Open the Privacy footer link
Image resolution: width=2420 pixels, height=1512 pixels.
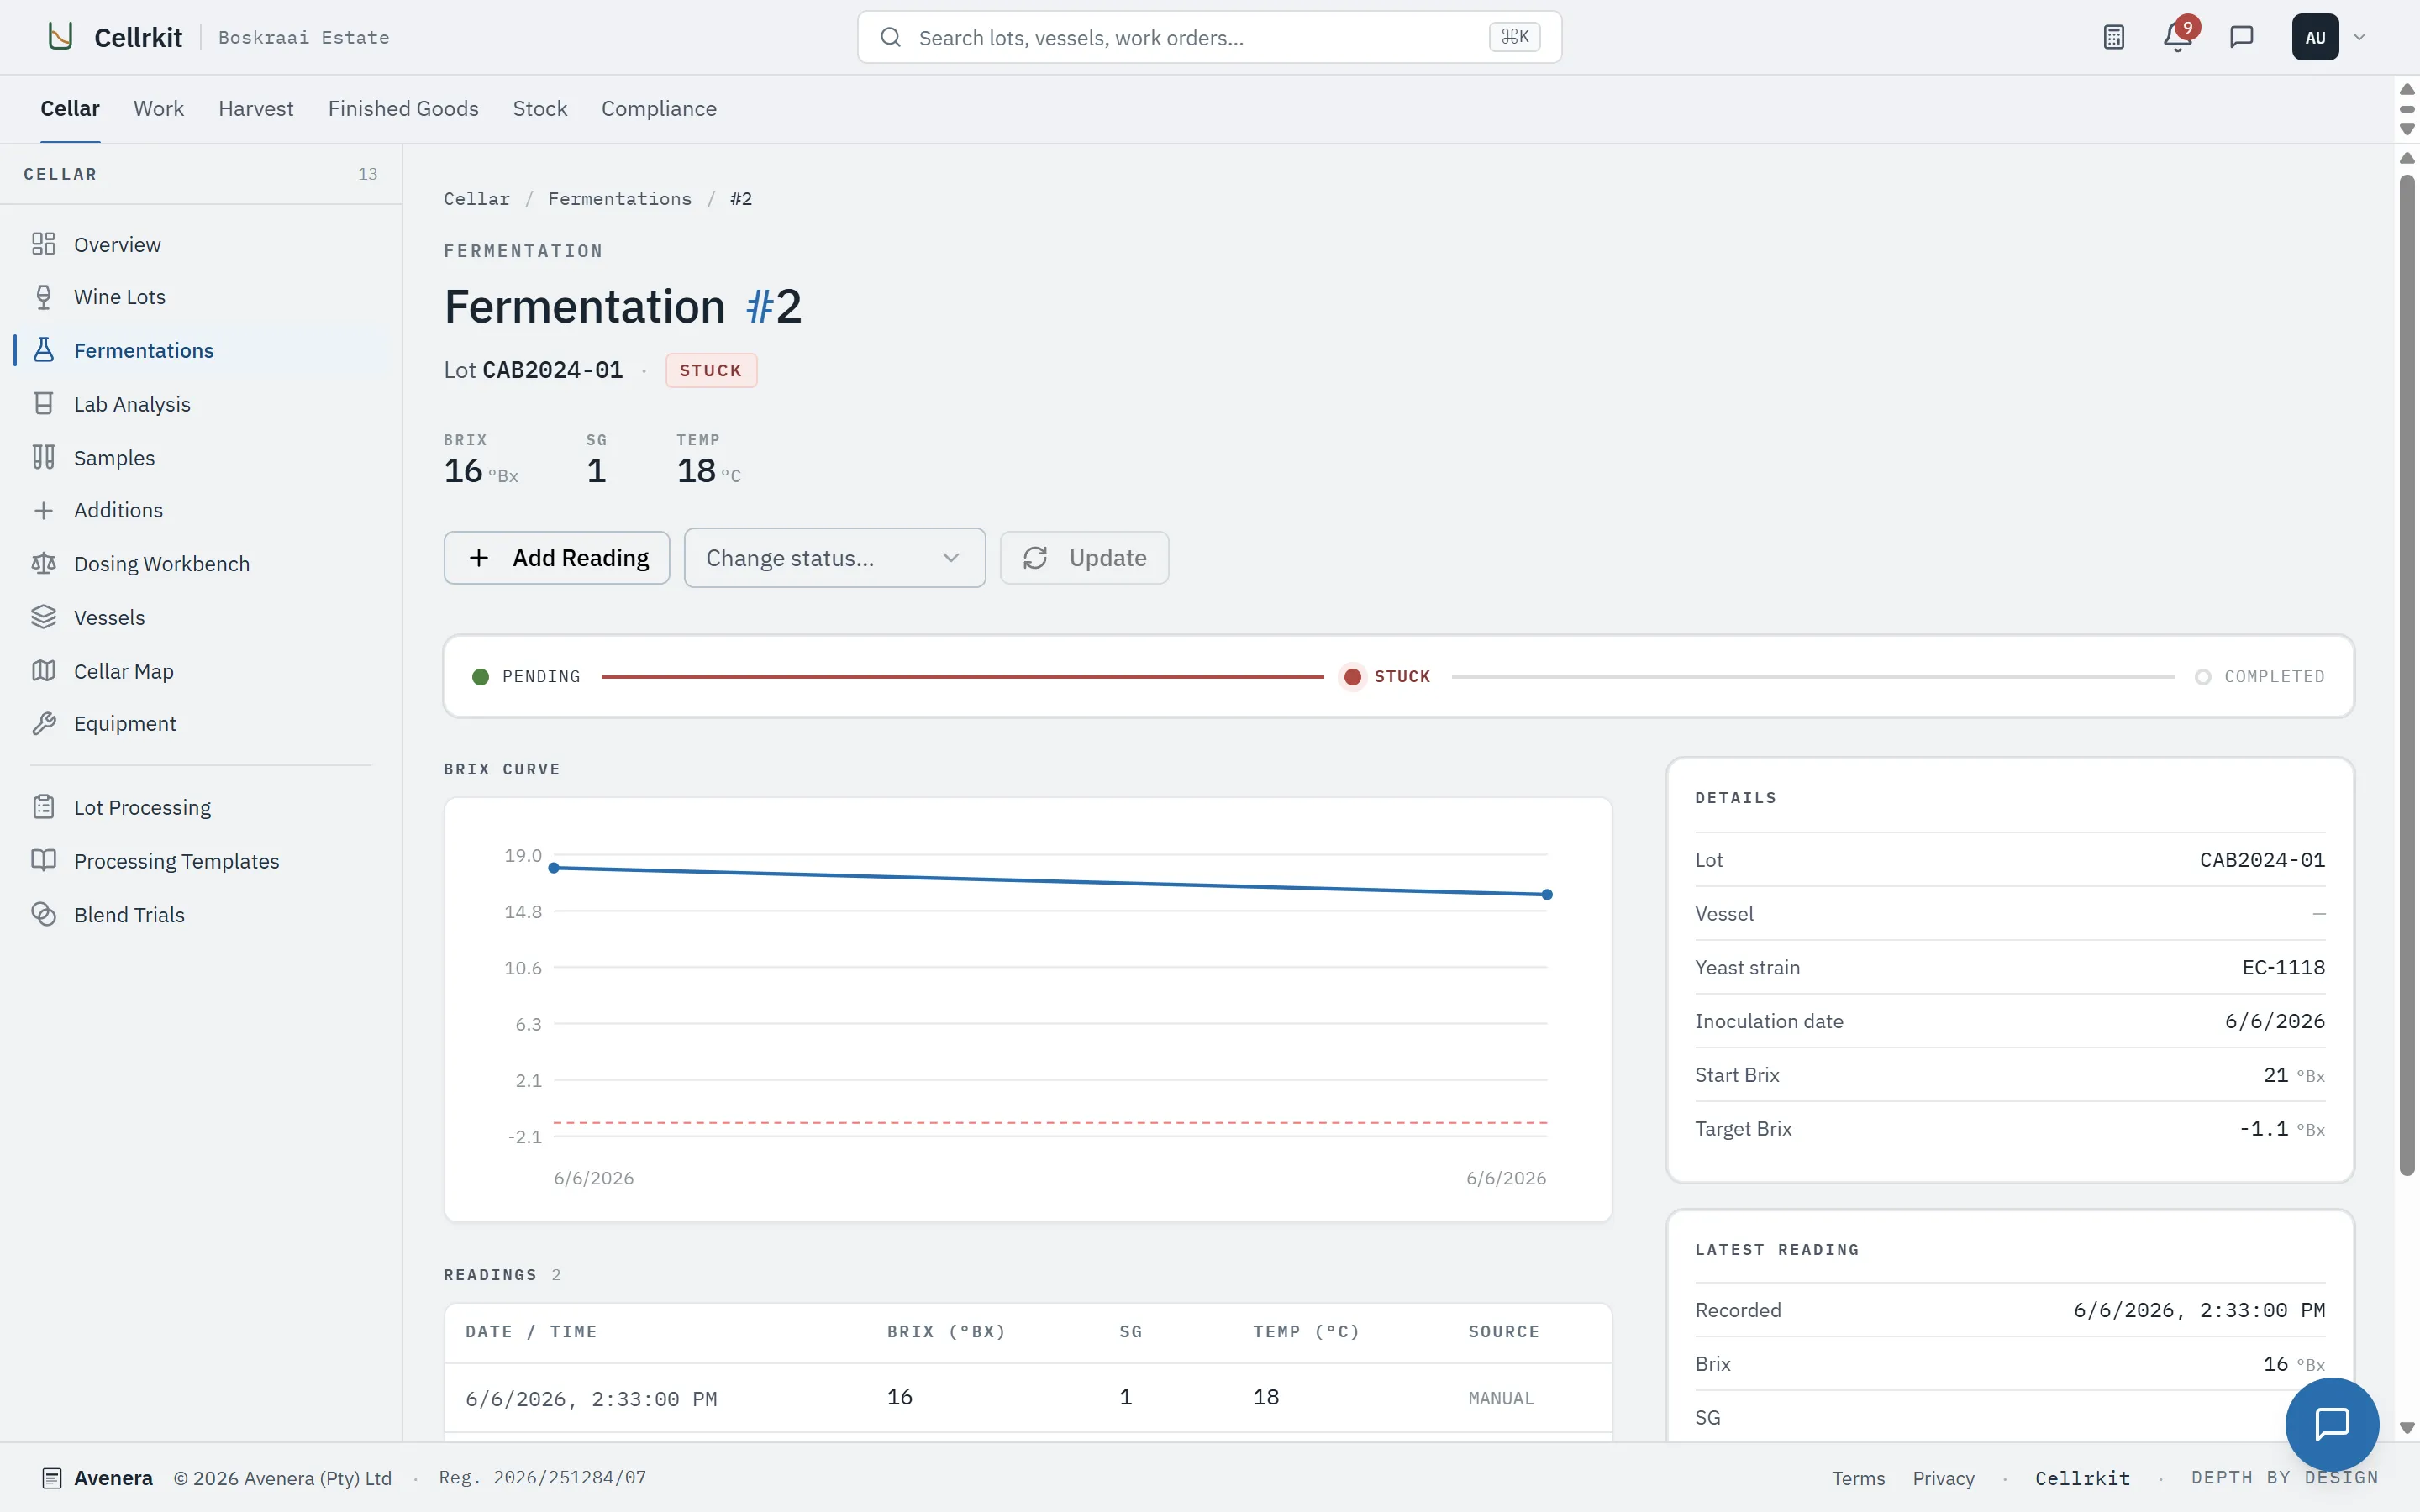[x=1943, y=1478]
